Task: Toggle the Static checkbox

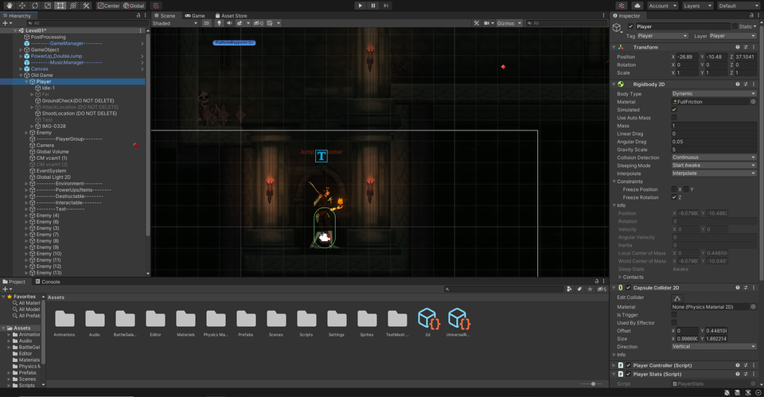Action: (735, 26)
